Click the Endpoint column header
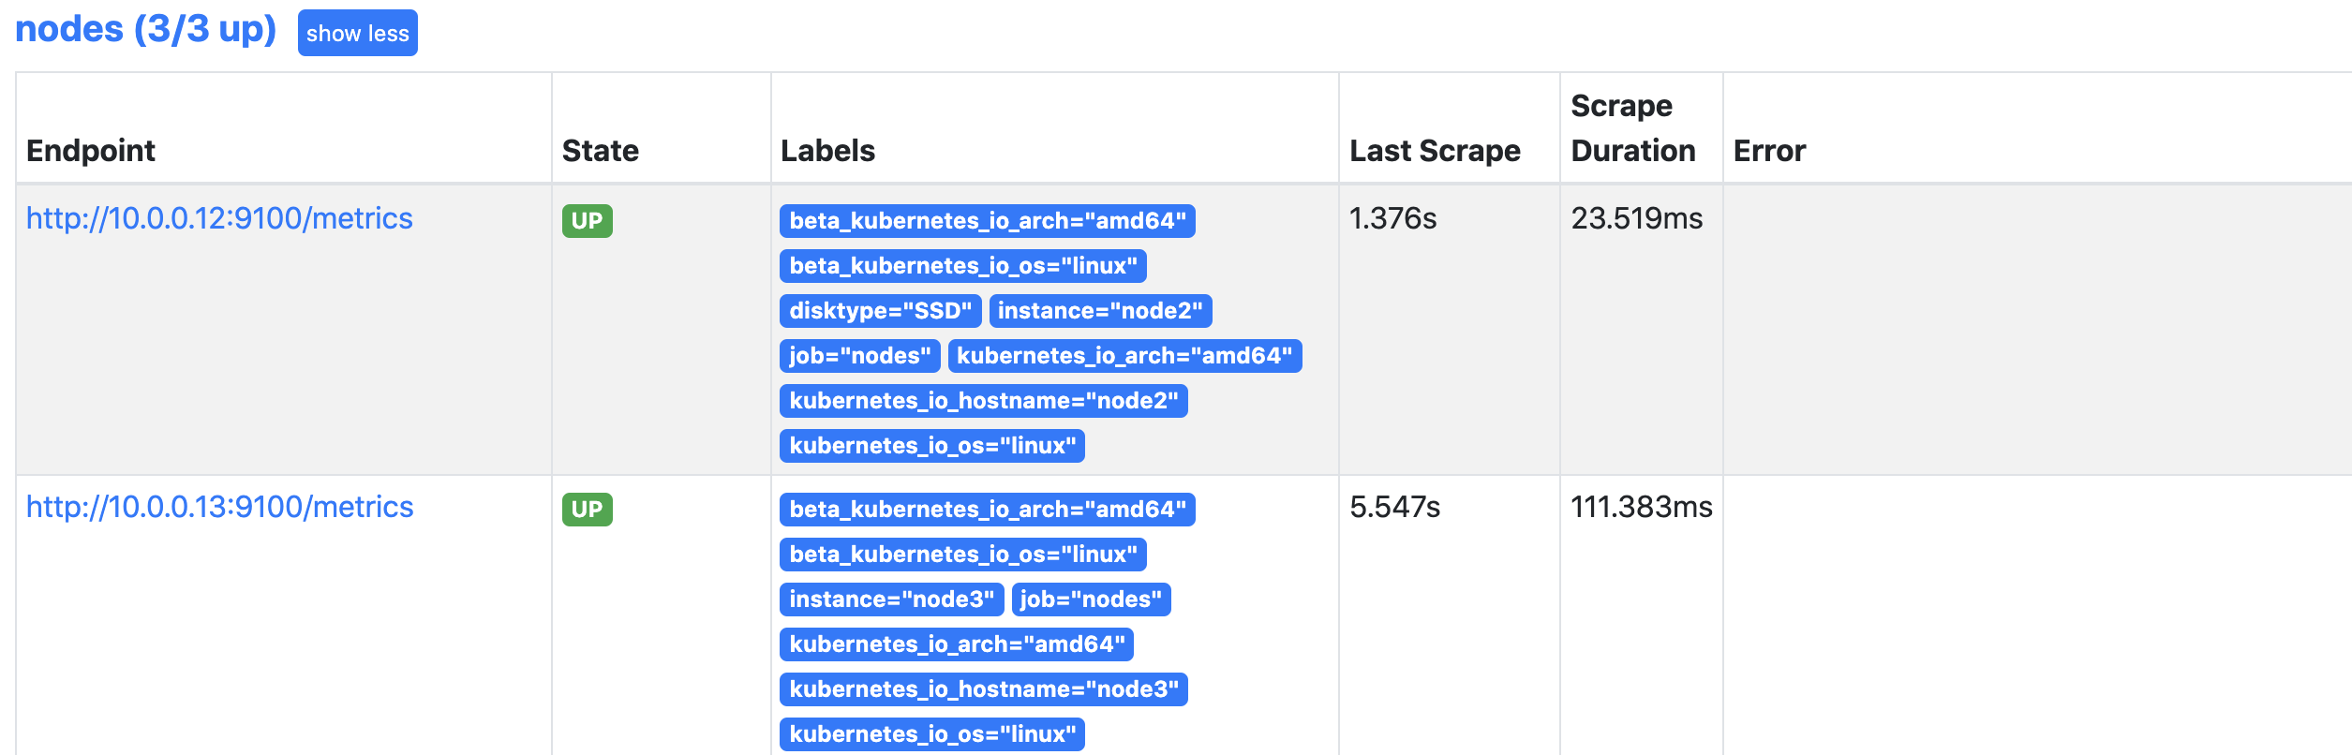Image resolution: width=2352 pixels, height=755 pixels. 91,151
